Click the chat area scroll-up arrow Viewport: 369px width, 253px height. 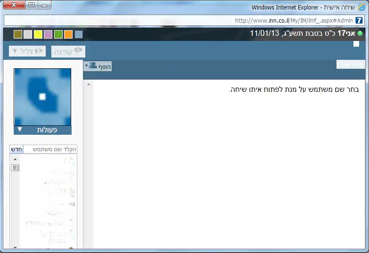pos(88,84)
